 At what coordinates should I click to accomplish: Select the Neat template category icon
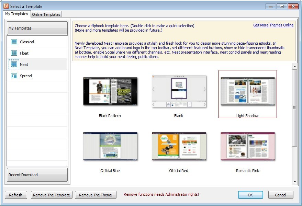pos(14,65)
